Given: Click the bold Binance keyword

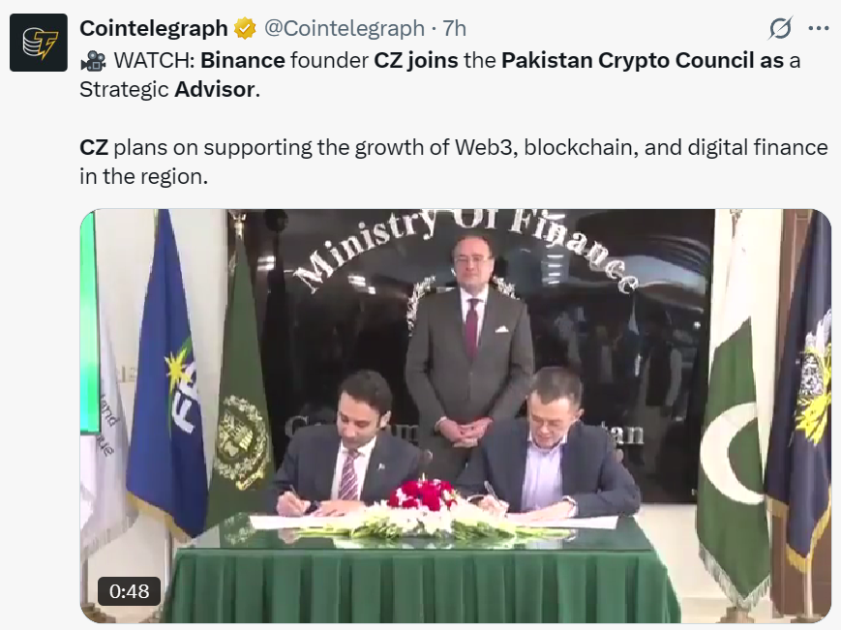Looking at the screenshot, I should (243, 60).
